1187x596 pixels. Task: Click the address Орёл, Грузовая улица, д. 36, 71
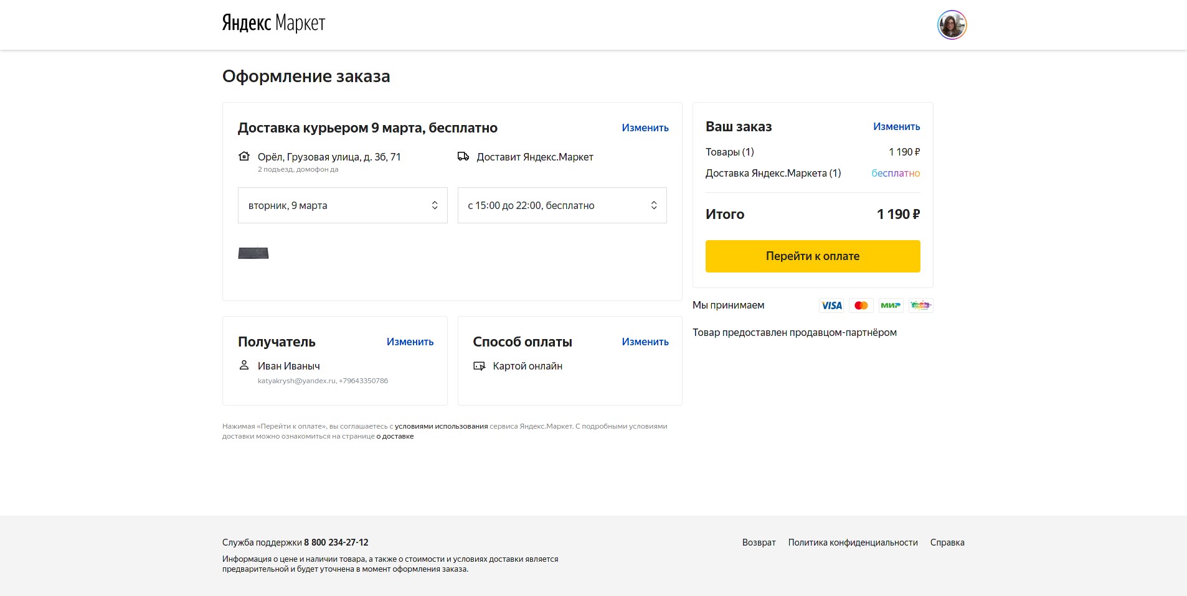(x=329, y=157)
